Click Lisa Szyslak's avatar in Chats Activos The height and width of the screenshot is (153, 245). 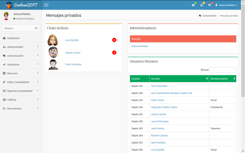point(52,40)
